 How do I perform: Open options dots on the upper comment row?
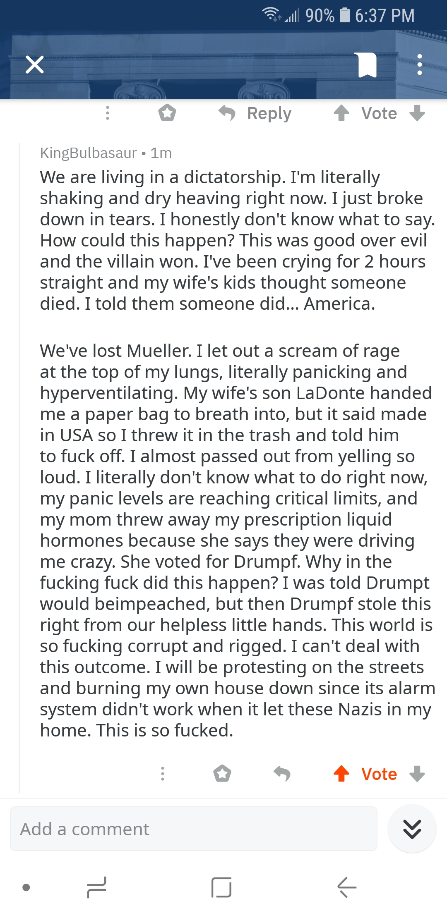coord(108,113)
